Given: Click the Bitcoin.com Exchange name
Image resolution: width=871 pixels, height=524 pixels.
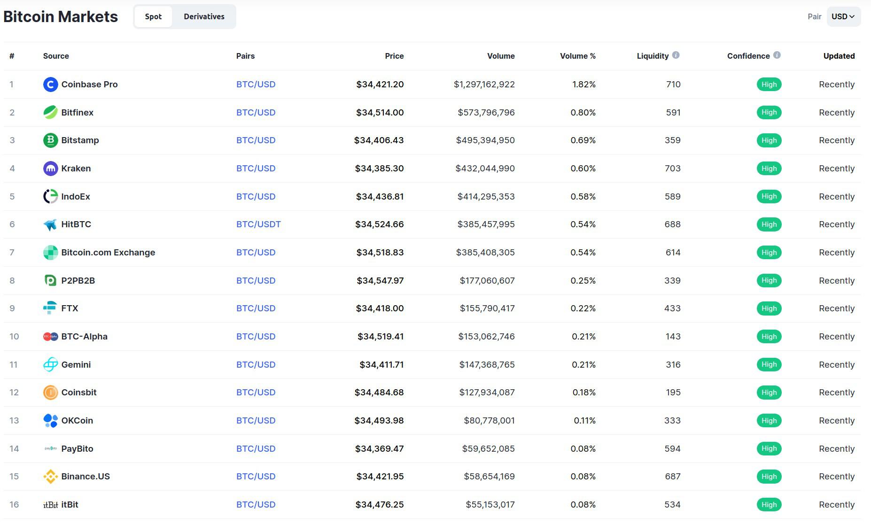Looking at the screenshot, I should pos(108,252).
